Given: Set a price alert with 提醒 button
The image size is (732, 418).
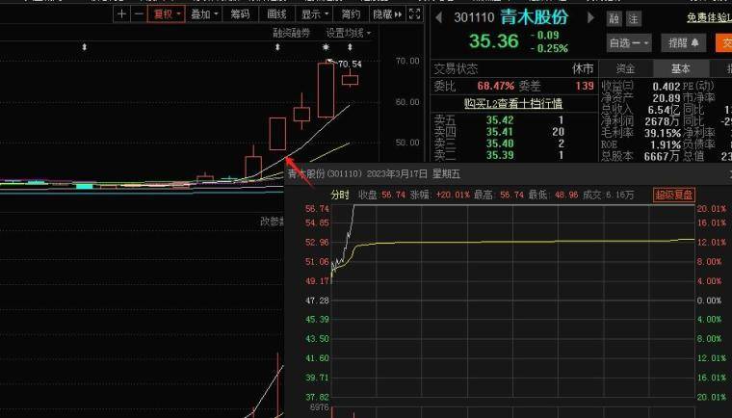Looking at the screenshot, I should 683,43.
